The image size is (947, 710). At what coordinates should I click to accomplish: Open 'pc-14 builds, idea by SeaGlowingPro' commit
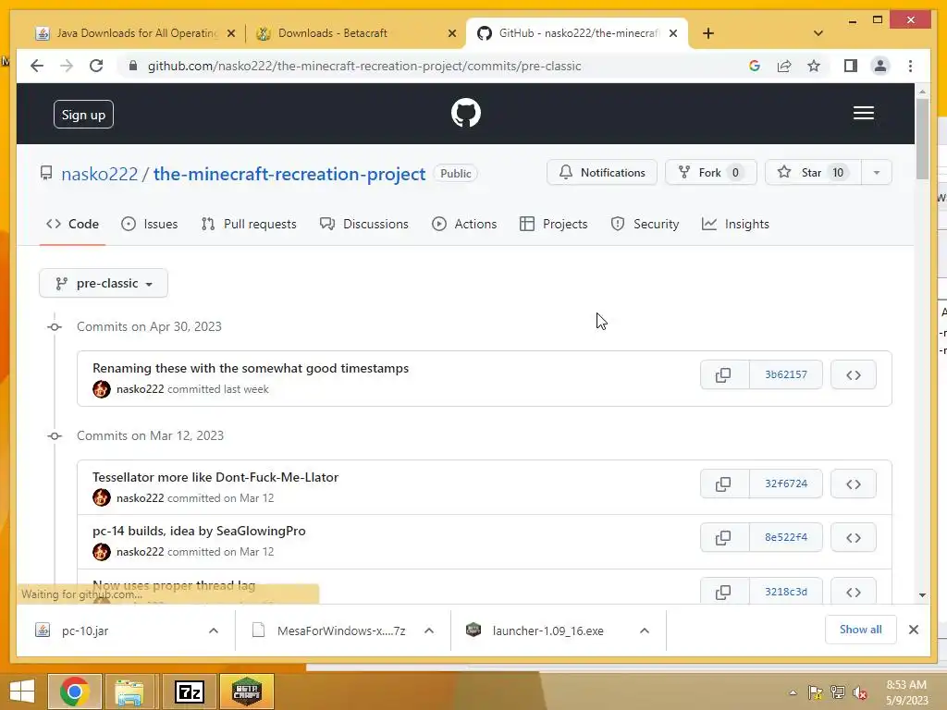point(200,531)
